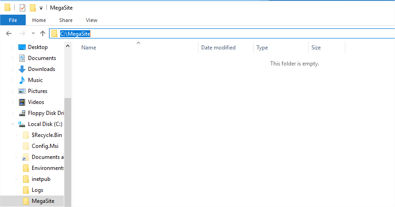Image resolution: width=395 pixels, height=207 pixels.
Task: Click the Properties checkmark icon in title bar
Action: coord(22,8)
